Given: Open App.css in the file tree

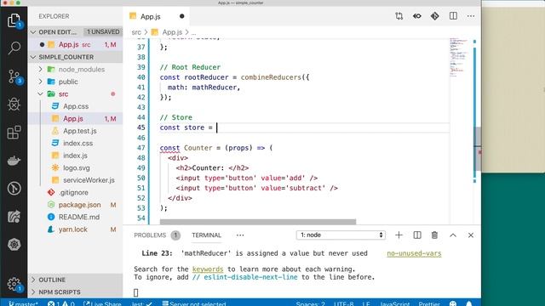Looking at the screenshot, I should [75, 106].
